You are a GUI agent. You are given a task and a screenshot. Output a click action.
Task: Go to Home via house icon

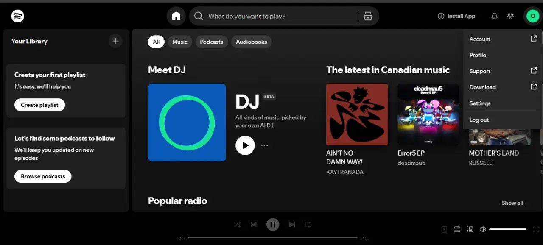[176, 16]
